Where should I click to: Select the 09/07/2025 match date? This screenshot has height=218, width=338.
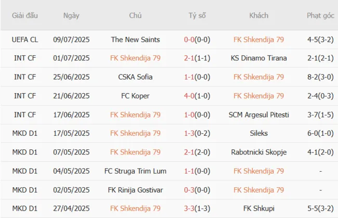click(x=71, y=40)
